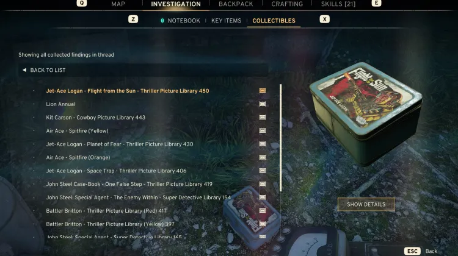
Task: Click the Show Details button
Action: pyautogui.click(x=366, y=204)
